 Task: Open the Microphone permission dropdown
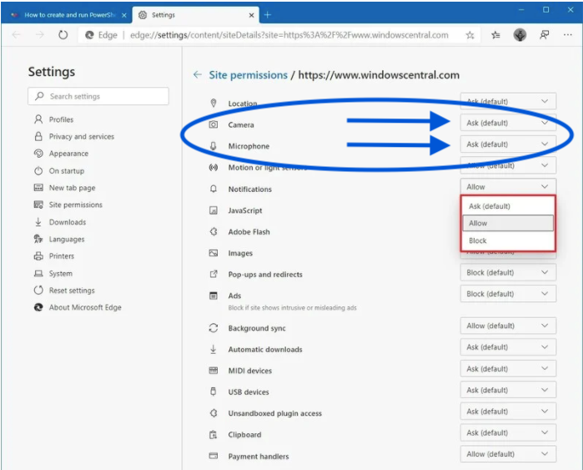[508, 144]
